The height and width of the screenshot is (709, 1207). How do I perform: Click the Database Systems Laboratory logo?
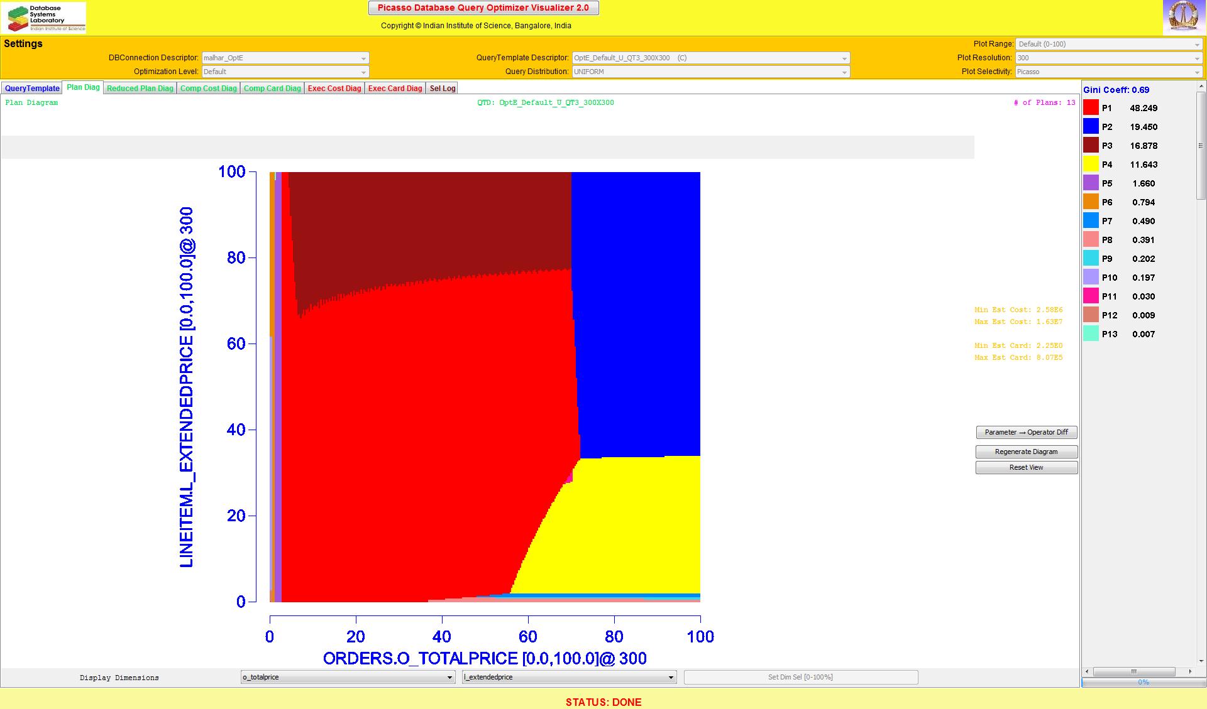click(43, 18)
